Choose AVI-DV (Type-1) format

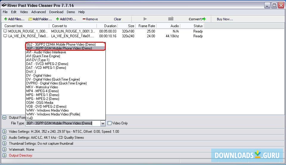pyautogui.click(x=66, y=60)
